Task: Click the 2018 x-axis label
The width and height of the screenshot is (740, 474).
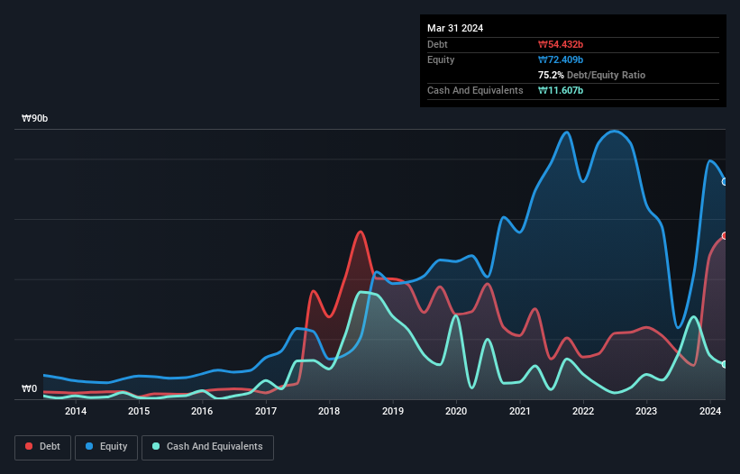Action: (329, 411)
